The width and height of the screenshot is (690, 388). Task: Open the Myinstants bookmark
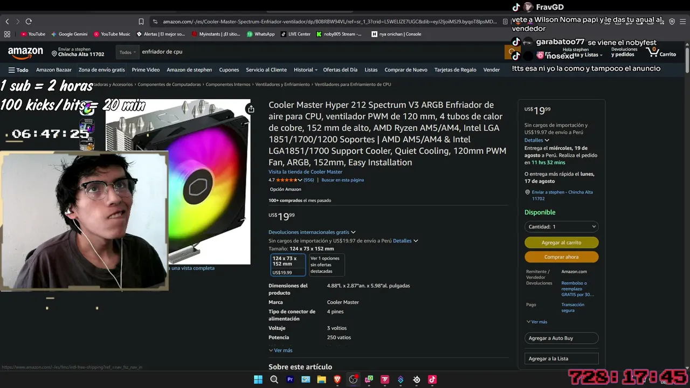tap(216, 34)
